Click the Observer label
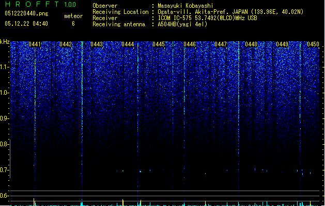325x206 pixels. coord(105,6)
